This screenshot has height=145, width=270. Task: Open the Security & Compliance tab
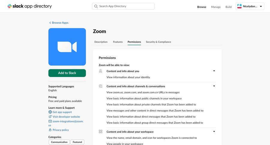(x=158, y=42)
